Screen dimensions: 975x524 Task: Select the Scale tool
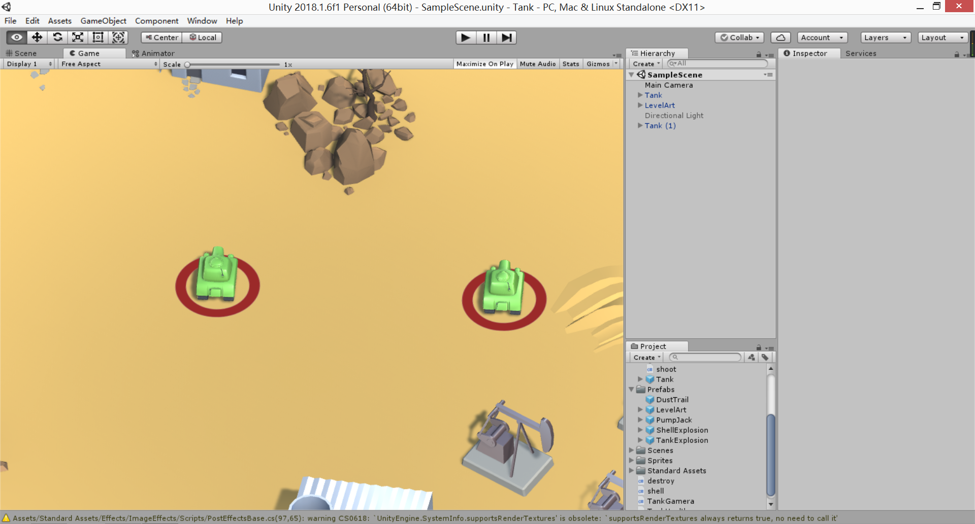coord(78,38)
